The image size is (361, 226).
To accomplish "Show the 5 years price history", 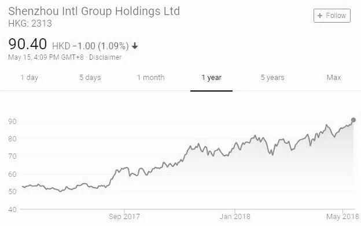I will click(272, 78).
